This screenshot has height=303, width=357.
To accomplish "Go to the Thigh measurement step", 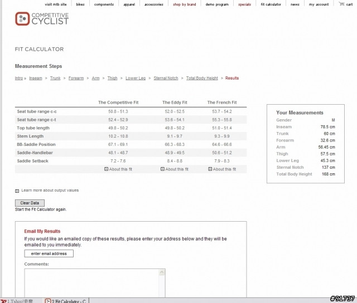I will click(x=112, y=78).
